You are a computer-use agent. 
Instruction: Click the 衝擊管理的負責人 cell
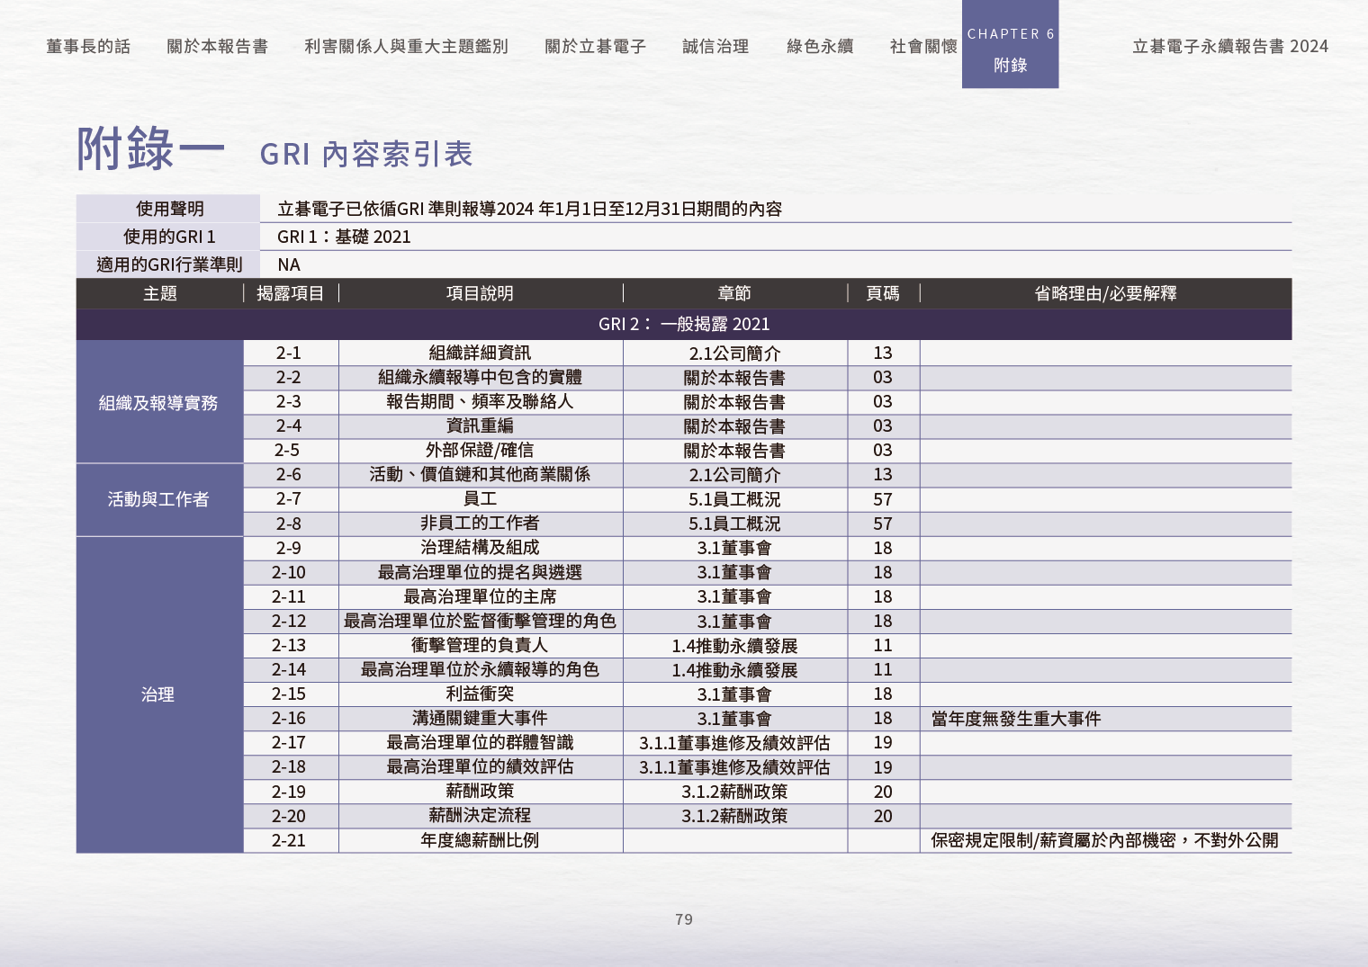click(x=480, y=645)
